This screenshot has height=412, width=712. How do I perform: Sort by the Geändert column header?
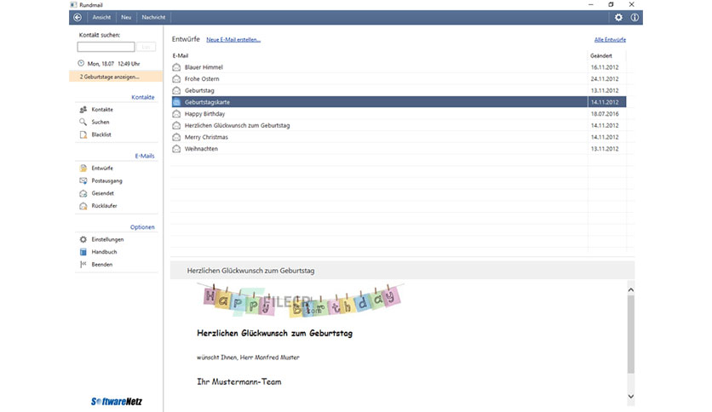coord(600,56)
